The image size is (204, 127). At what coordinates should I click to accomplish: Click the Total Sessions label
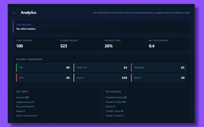(24, 41)
